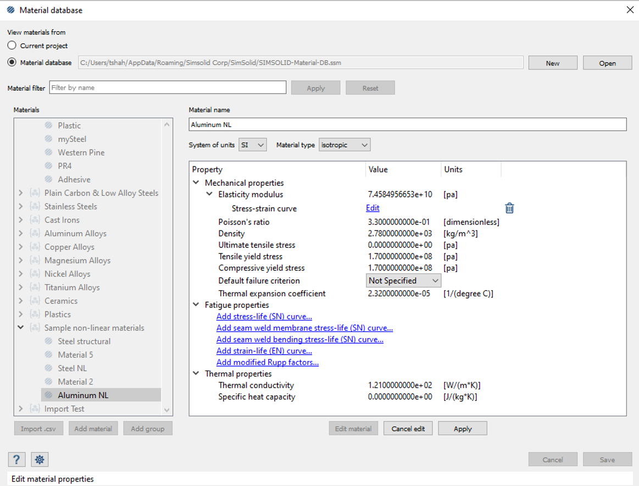Click Edit link for Stress-strain curve
Image resolution: width=639 pixels, height=486 pixels.
[373, 208]
